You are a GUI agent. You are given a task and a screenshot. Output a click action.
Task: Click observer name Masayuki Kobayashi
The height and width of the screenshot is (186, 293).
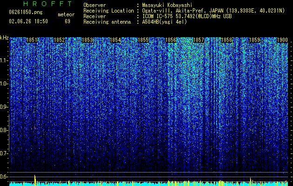pyautogui.click(x=167, y=5)
